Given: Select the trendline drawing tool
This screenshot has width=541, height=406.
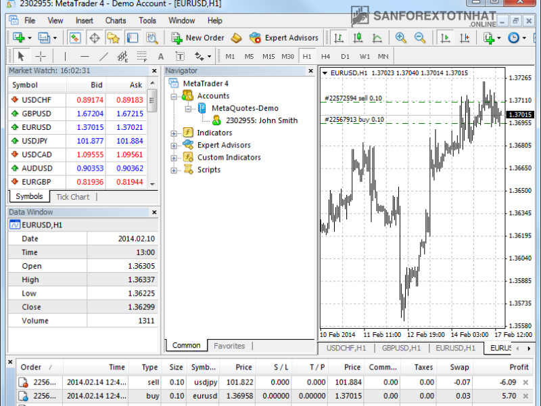Looking at the screenshot, I should (103, 56).
